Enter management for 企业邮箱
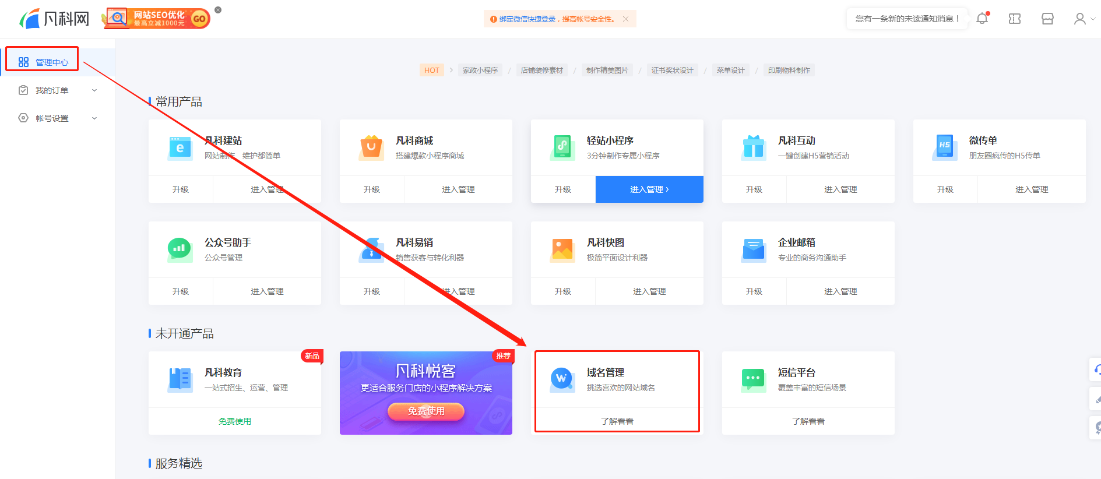Image resolution: width=1101 pixels, height=479 pixels. click(840, 291)
